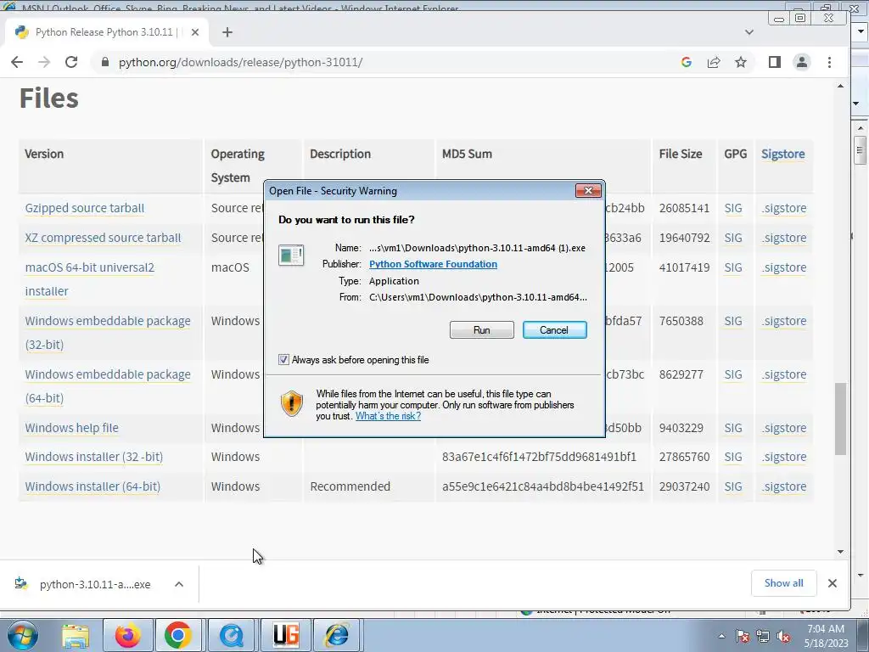Open the Sigstore column header link
This screenshot has height=652, width=869.
(782, 154)
